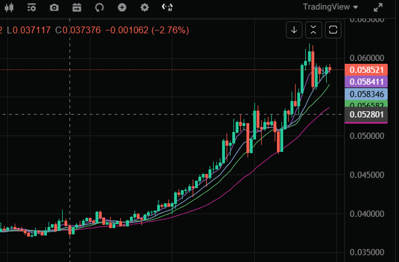Click the 0.040000 price axis value

tap(367, 214)
